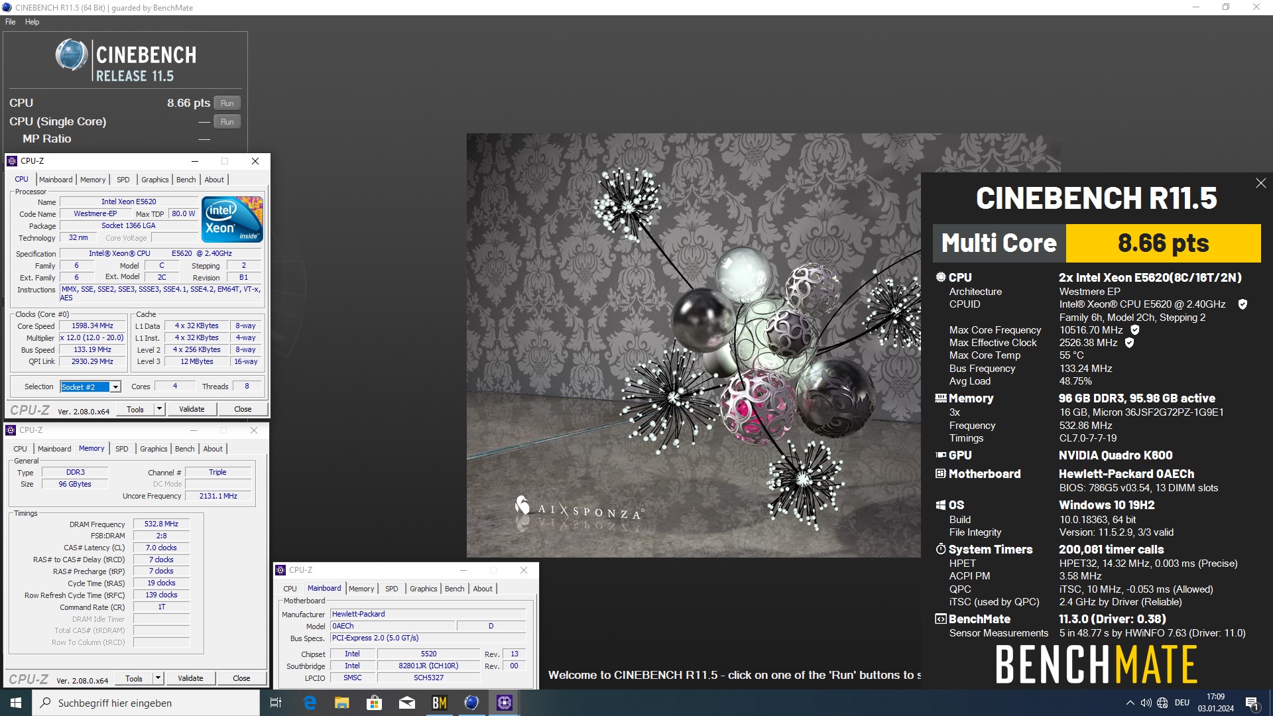Open the notification center icon

[1252, 703]
